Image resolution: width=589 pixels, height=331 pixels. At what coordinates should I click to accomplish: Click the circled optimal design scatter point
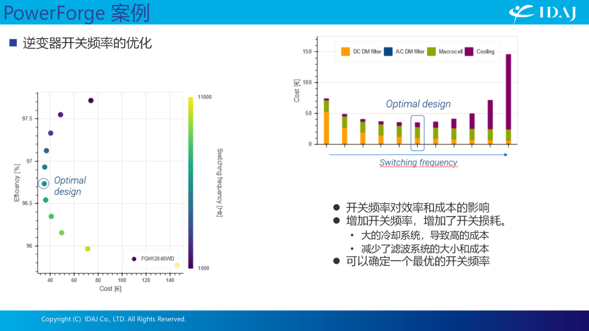tap(44, 183)
